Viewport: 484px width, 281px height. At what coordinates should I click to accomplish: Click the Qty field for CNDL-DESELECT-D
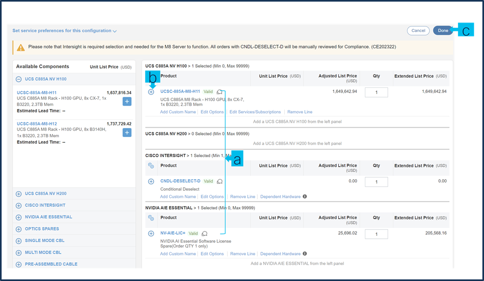pyautogui.click(x=376, y=182)
